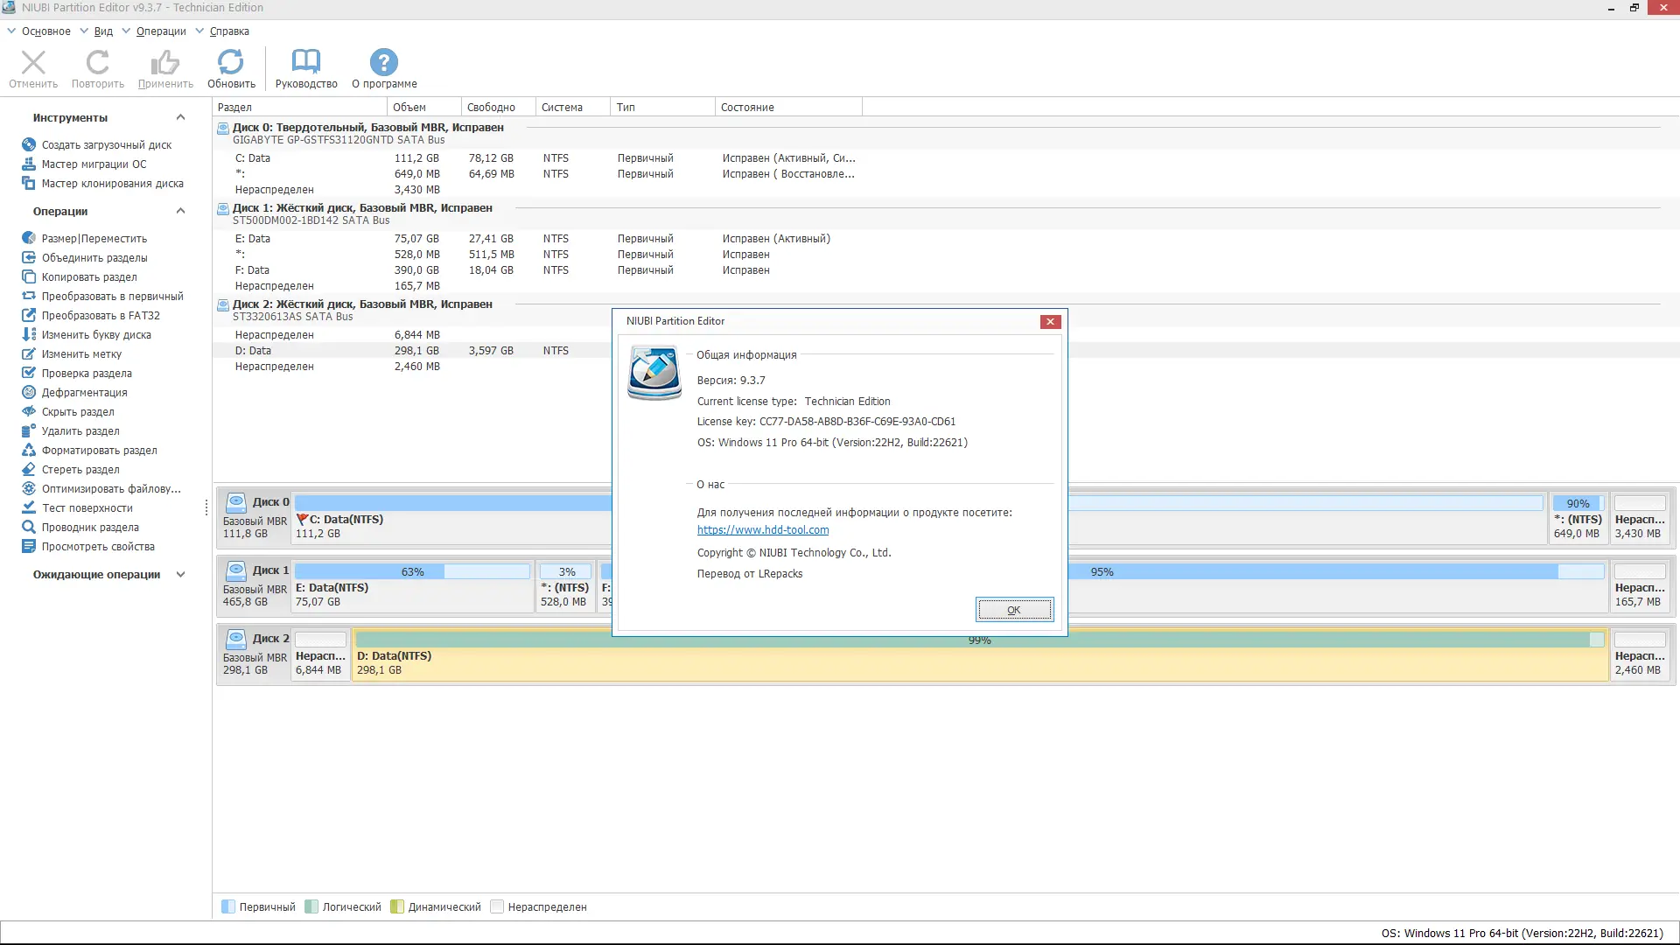Click the О программе help icon

pos(384,68)
